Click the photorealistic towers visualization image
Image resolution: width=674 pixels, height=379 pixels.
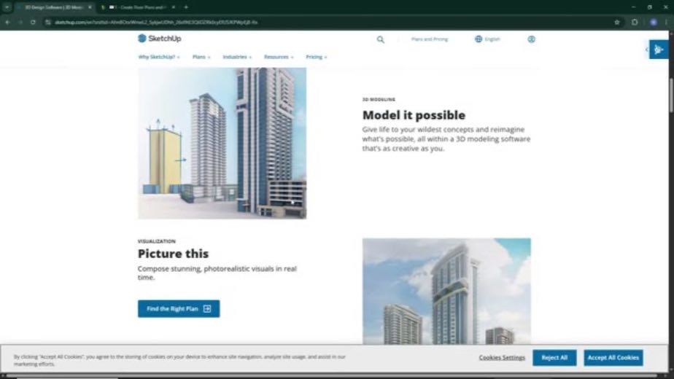pyautogui.click(x=446, y=292)
